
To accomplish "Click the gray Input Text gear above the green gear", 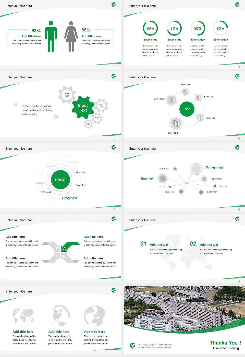I will (x=67, y=95).
